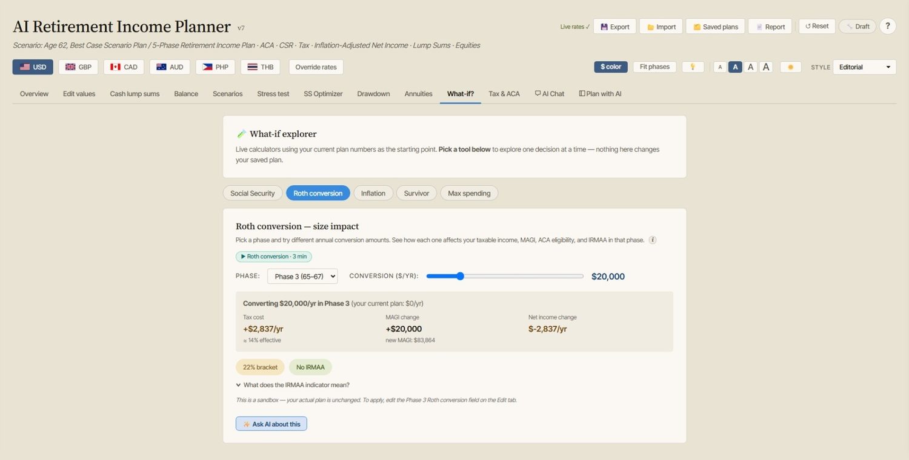909x460 pixels.
Task: Toggle light/dark theme sun icon
Action: (790, 67)
